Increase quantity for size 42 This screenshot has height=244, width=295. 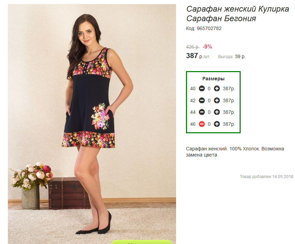pos(217,100)
